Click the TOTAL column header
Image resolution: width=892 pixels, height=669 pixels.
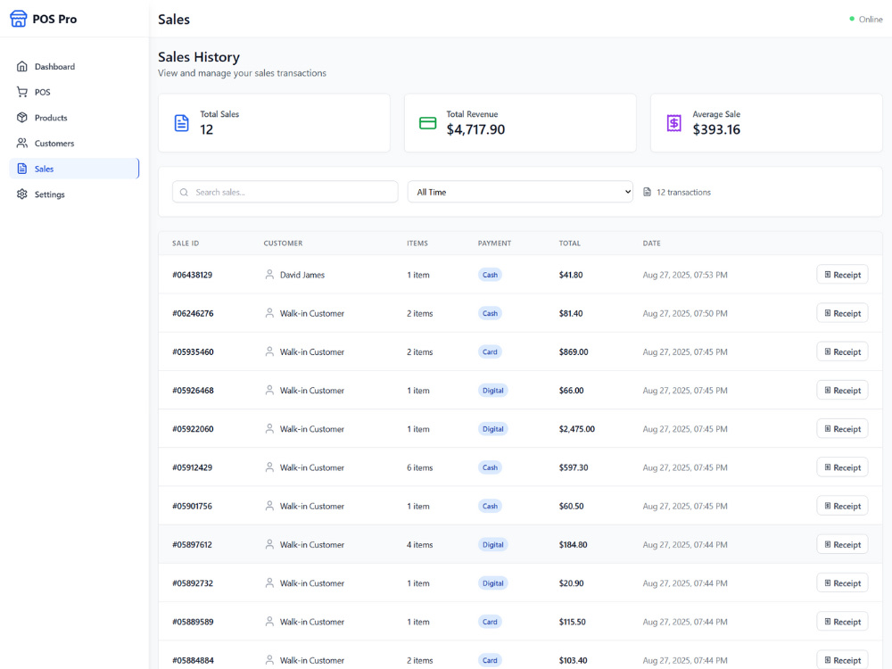coord(569,243)
